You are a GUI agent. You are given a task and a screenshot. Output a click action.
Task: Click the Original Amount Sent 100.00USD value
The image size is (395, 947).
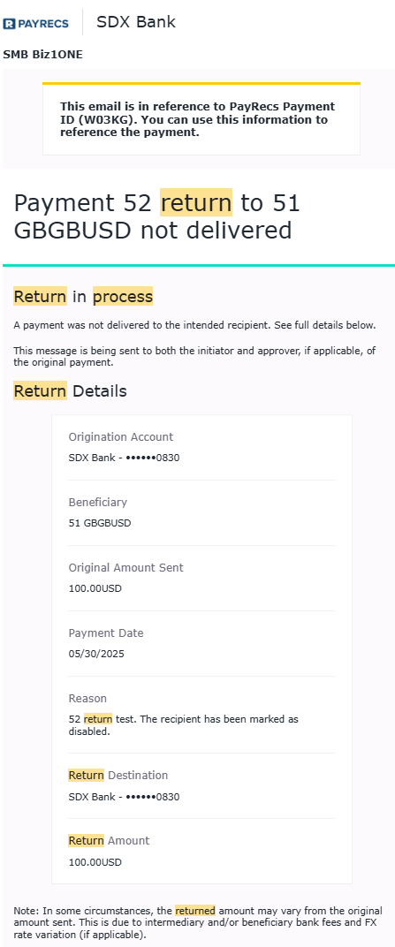[x=95, y=588]
